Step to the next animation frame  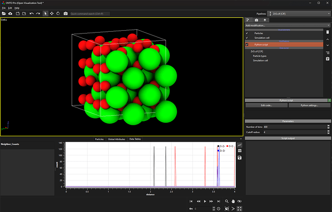click(x=211, y=201)
